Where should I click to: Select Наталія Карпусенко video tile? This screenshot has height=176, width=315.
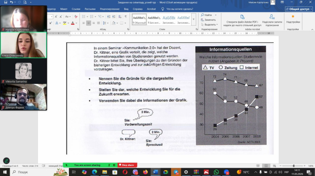coord(24,18)
